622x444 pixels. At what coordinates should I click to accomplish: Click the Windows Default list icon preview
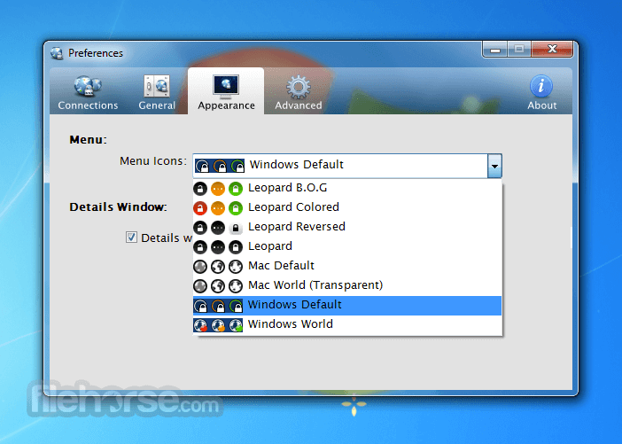click(218, 306)
